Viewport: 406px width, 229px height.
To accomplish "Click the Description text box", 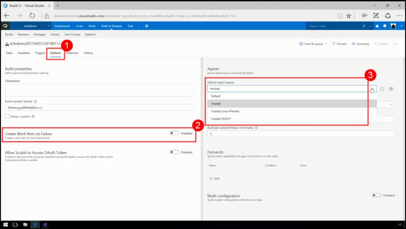I will (99, 90).
